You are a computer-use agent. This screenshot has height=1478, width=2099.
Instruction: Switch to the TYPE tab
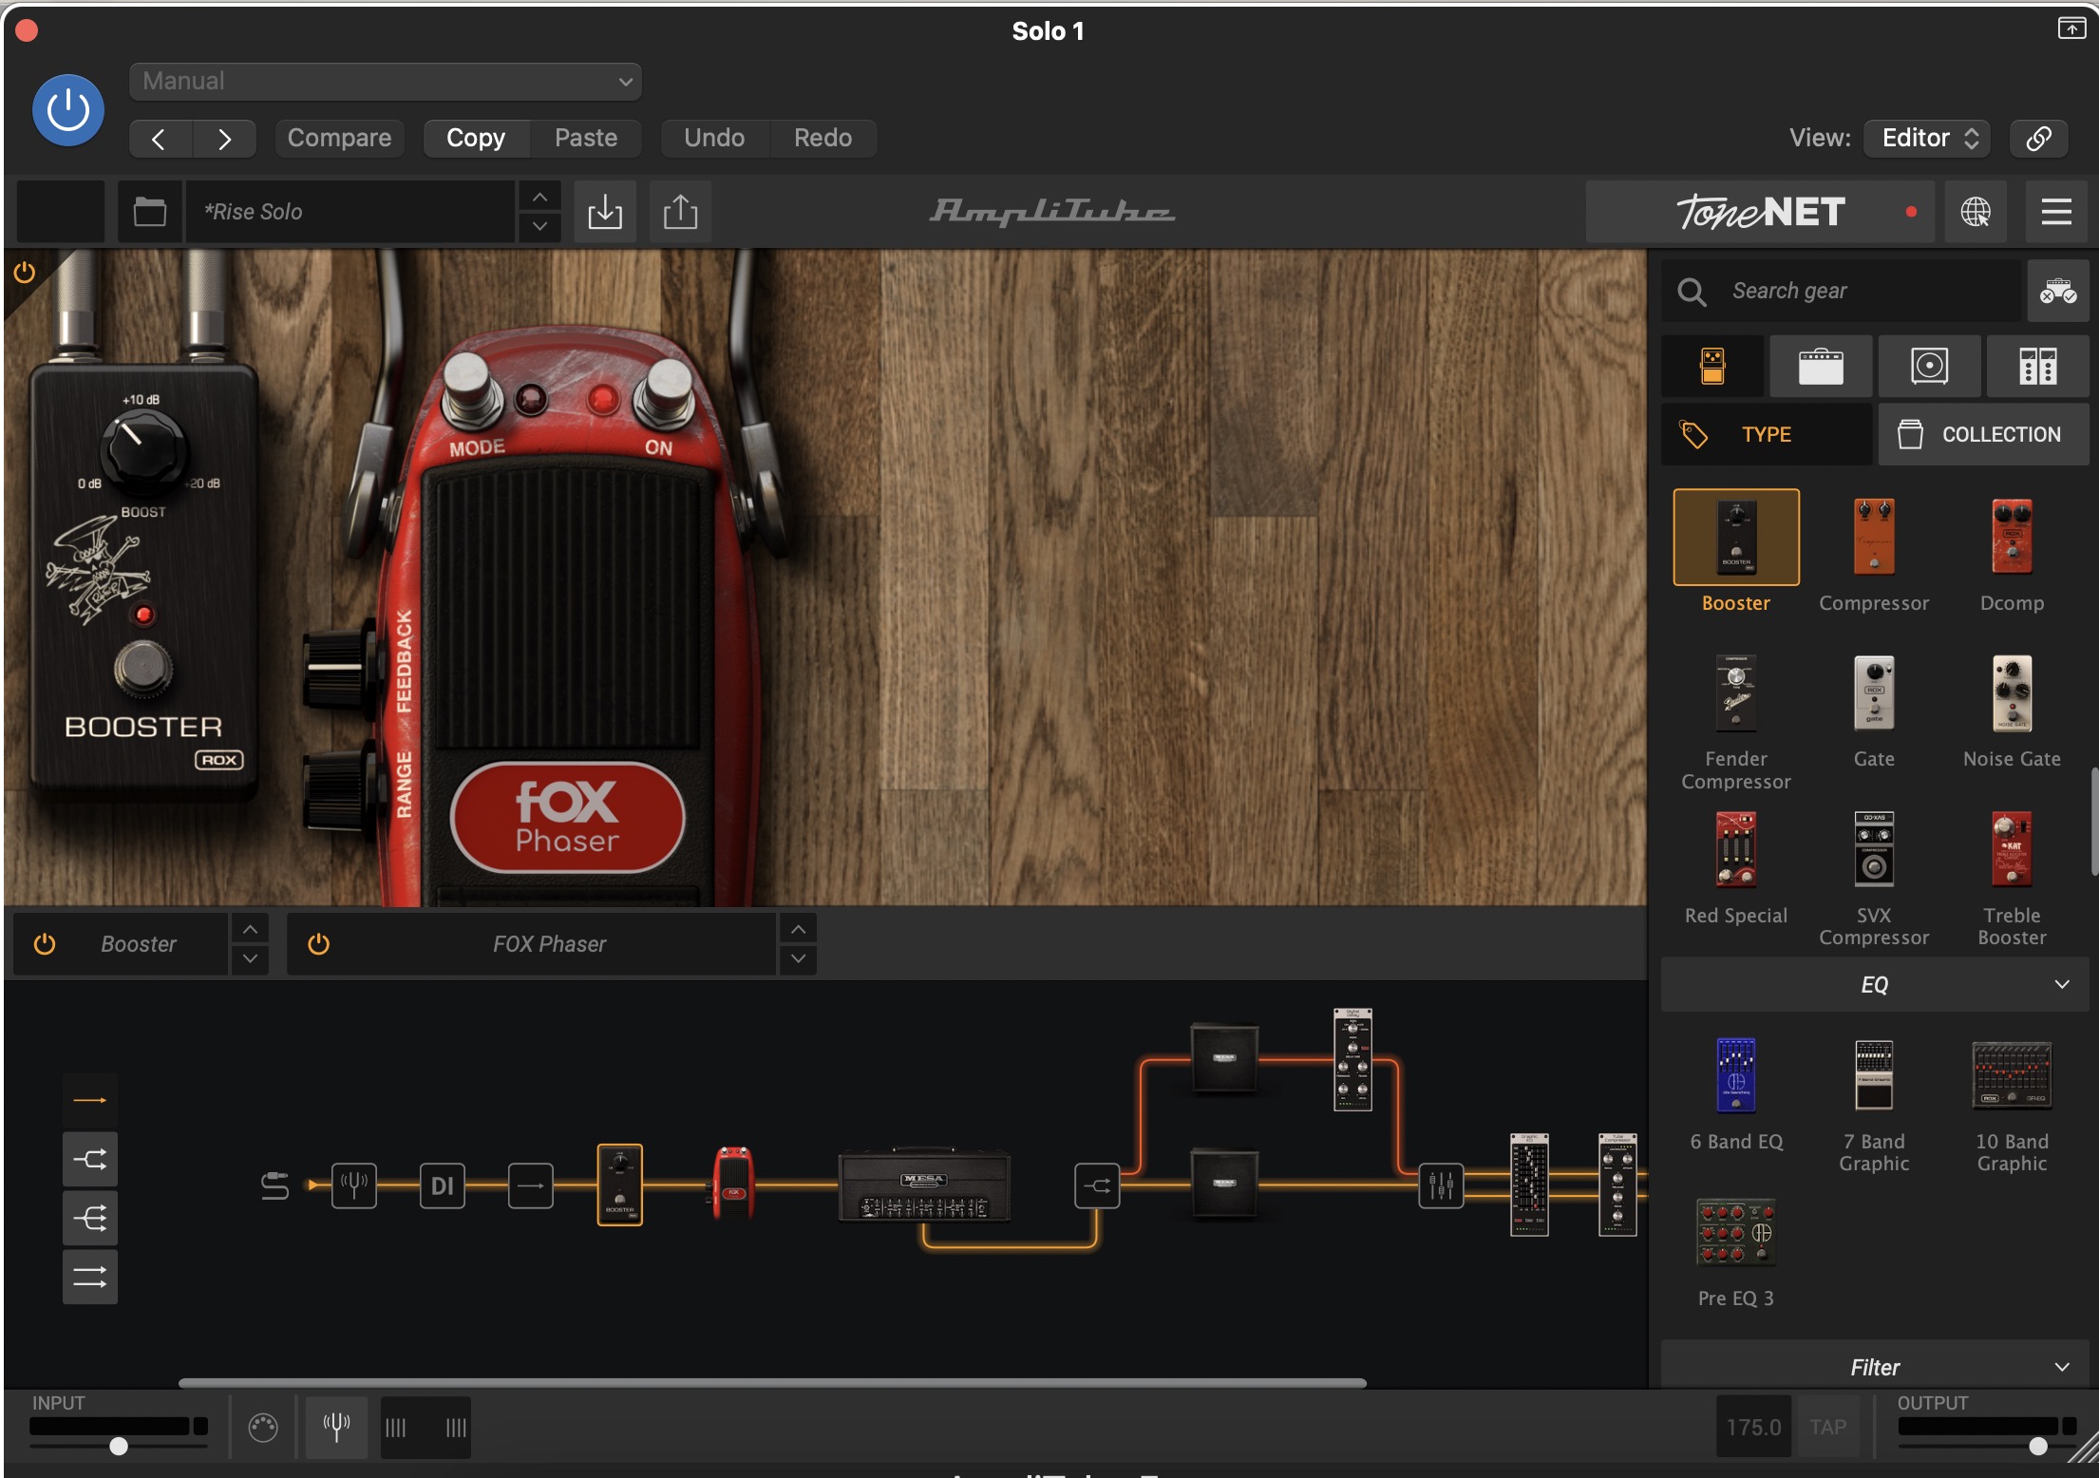pos(1767,434)
